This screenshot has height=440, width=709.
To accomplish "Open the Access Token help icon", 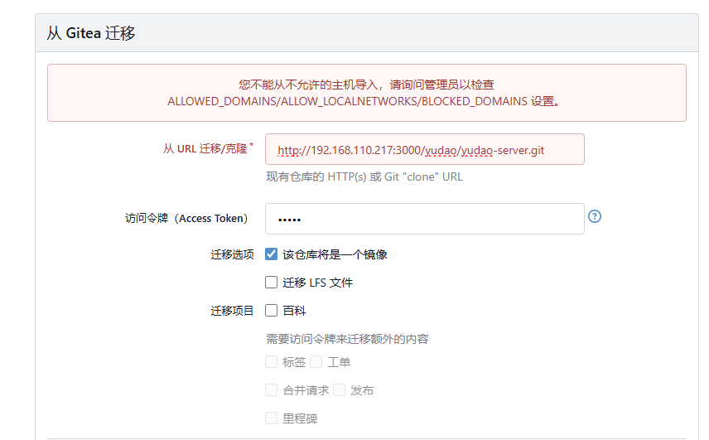I will pyautogui.click(x=595, y=216).
